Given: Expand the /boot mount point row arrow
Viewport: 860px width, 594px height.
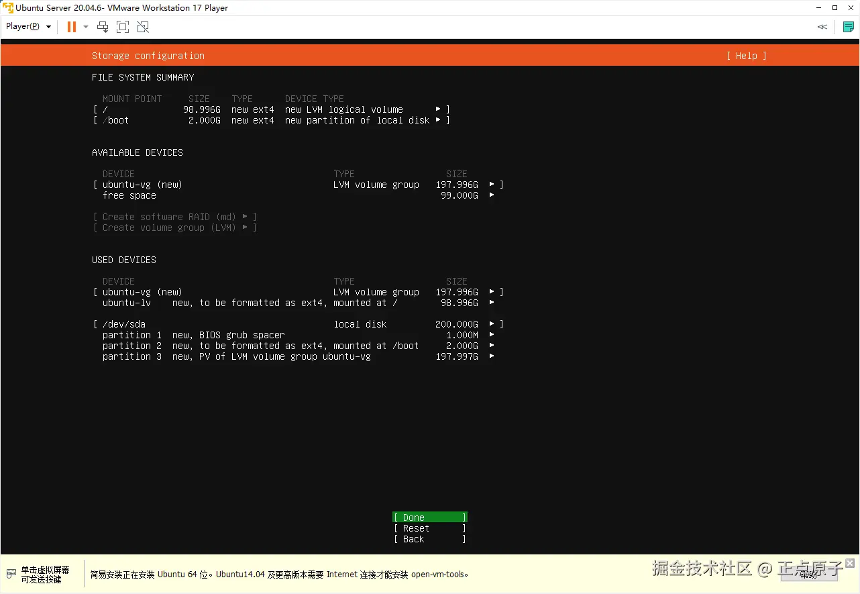Looking at the screenshot, I should pos(438,120).
